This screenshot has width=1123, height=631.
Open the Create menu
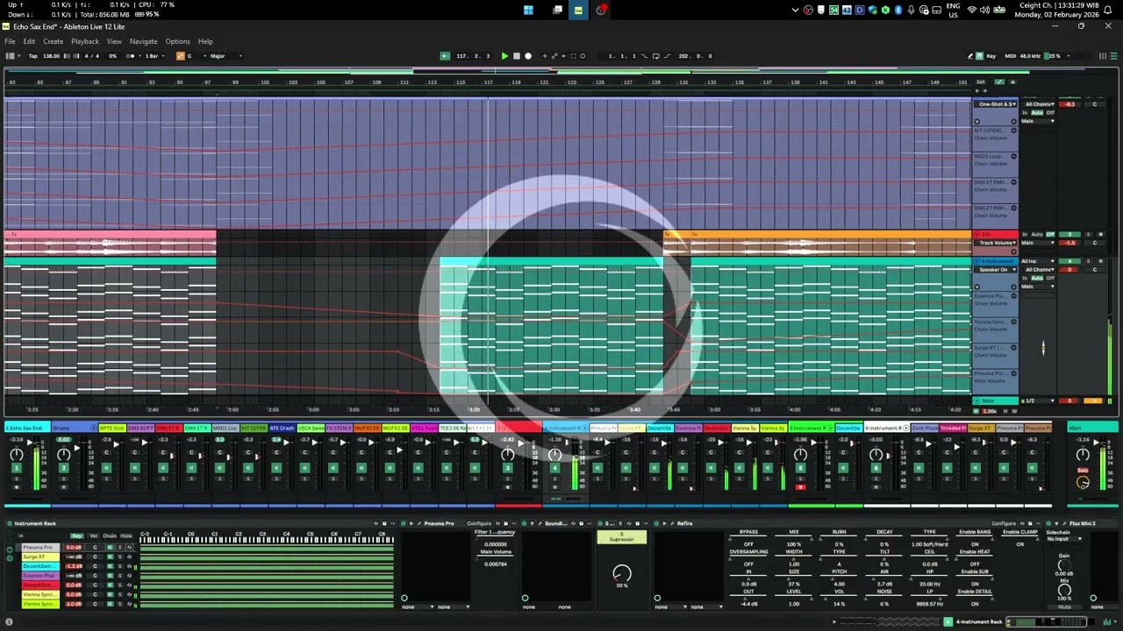click(x=53, y=41)
